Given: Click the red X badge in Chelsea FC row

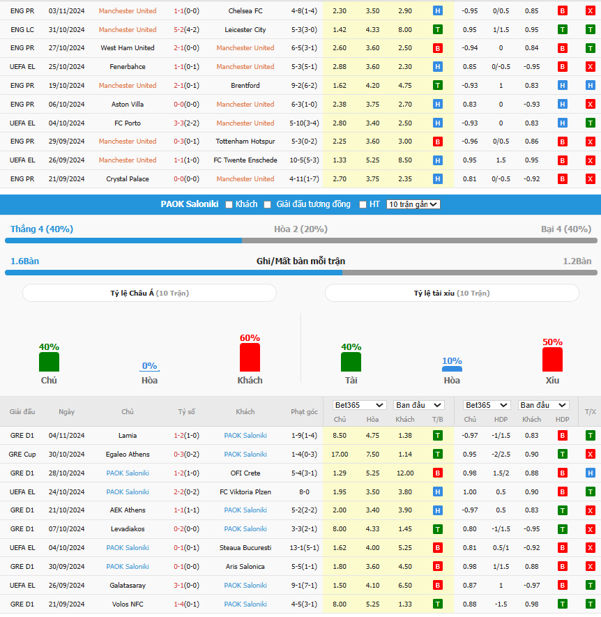Looking at the screenshot, I should point(590,11).
